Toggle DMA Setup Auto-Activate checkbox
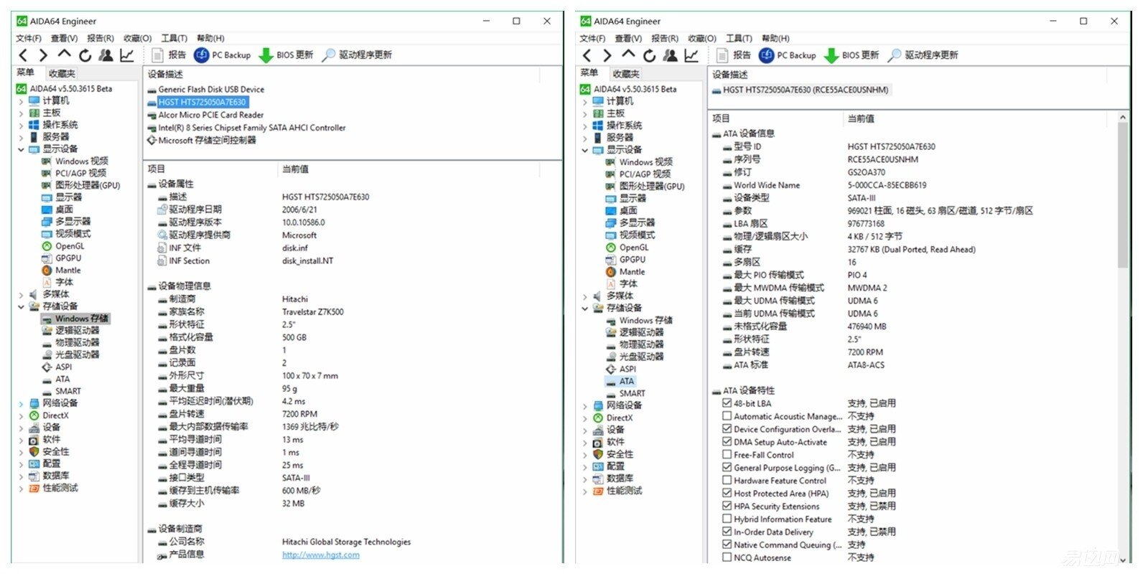The image size is (1143, 574). pos(727,442)
